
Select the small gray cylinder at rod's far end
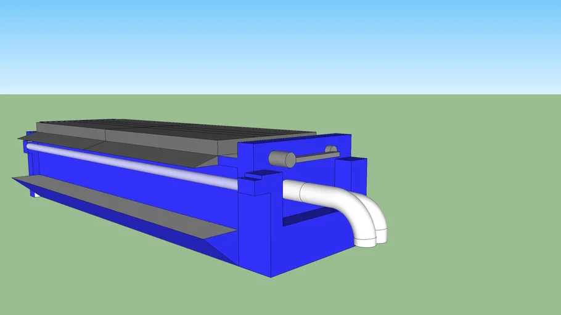(331, 150)
